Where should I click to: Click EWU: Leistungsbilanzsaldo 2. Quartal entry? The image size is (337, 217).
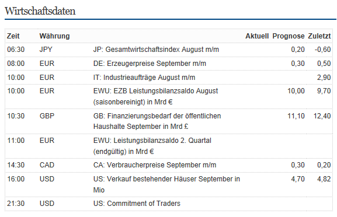pyautogui.click(x=152, y=146)
